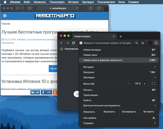Add new Safari tab with plus

[x=106, y=10]
